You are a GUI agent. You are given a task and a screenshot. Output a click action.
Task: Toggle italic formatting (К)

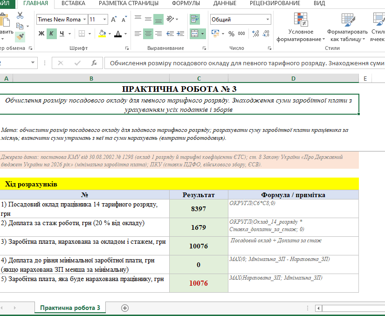[x=52, y=34]
